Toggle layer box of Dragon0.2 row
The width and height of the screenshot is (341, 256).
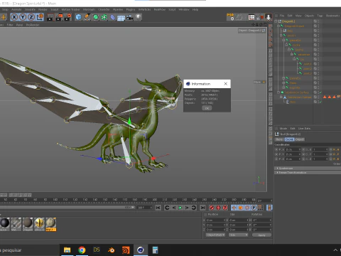[x=315, y=21]
